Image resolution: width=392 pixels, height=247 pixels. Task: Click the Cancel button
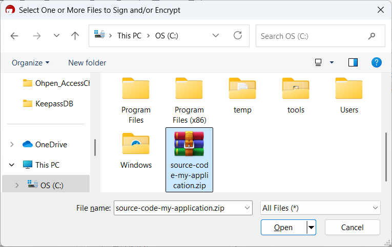[352, 228]
